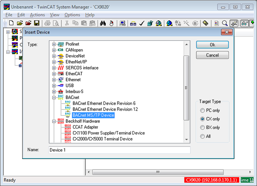Viewport: 257px width, 186px height.
Task: Open the File menu
Action: pos(9,15)
